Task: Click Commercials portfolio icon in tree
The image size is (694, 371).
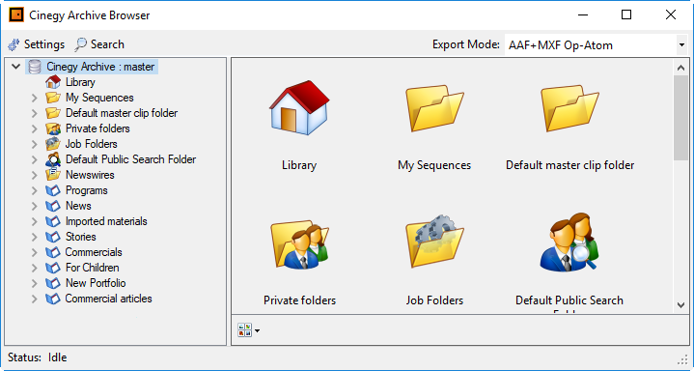Action: pos(53,252)
